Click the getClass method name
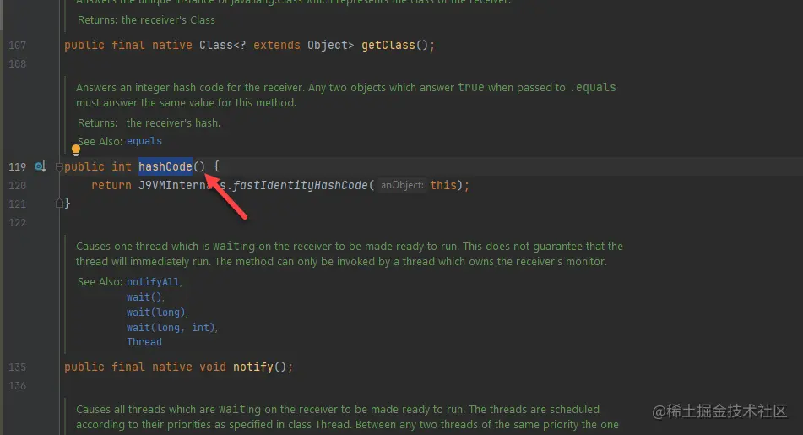This screenshot has width=803, height=435. [388, 45]
